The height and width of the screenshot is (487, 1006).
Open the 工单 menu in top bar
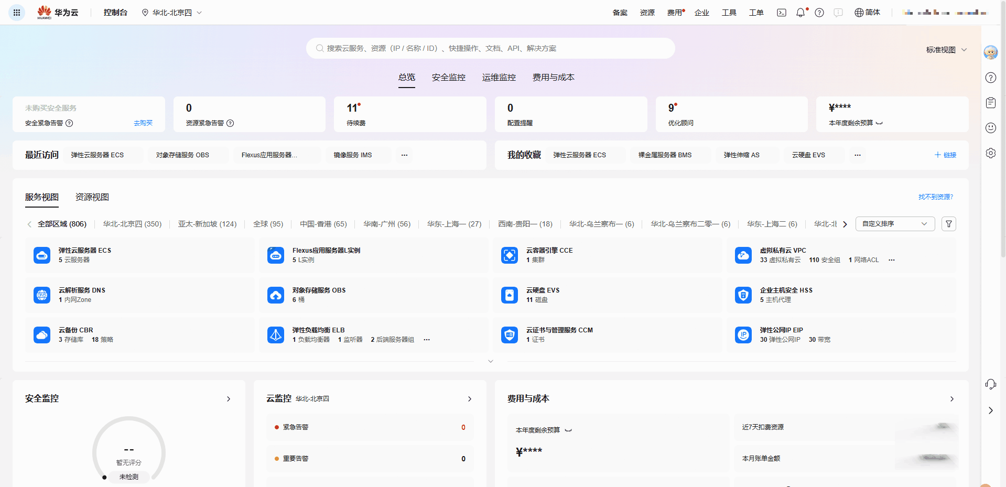[x=756, y=13]
